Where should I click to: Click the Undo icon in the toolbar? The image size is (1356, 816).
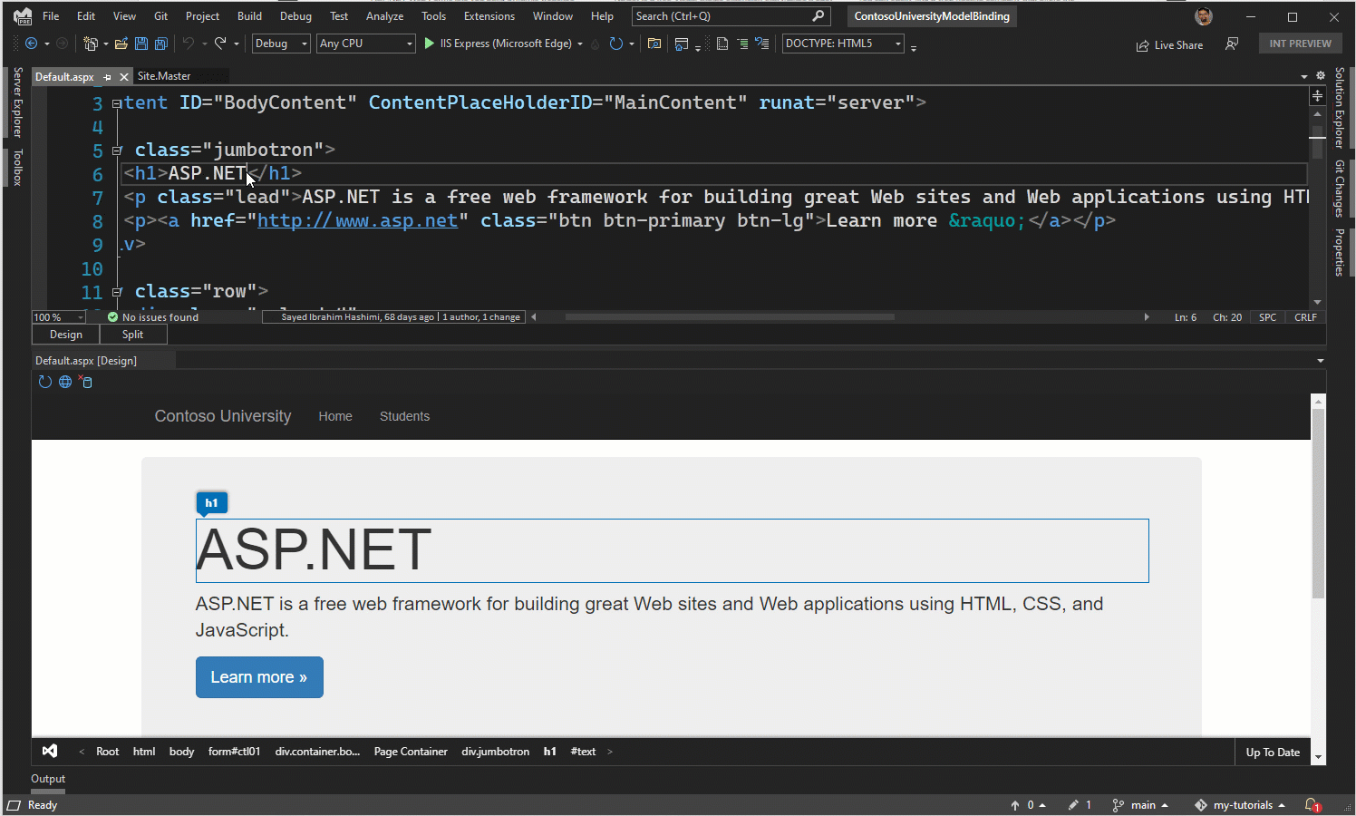[x=189, y=43]
